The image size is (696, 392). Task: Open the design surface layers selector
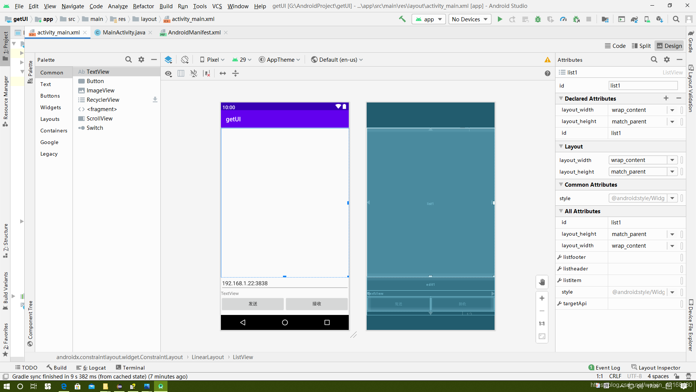pos(168,60)
